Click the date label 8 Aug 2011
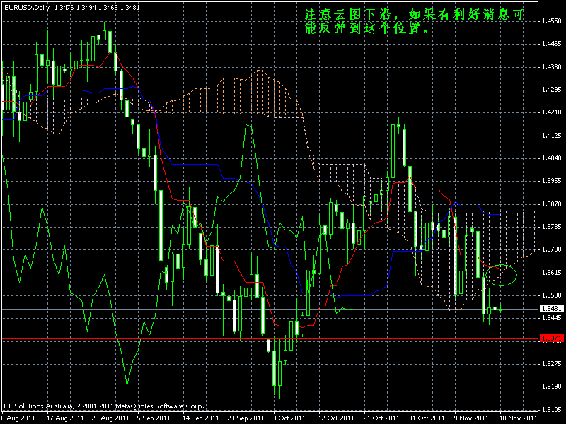 point(18,418)
